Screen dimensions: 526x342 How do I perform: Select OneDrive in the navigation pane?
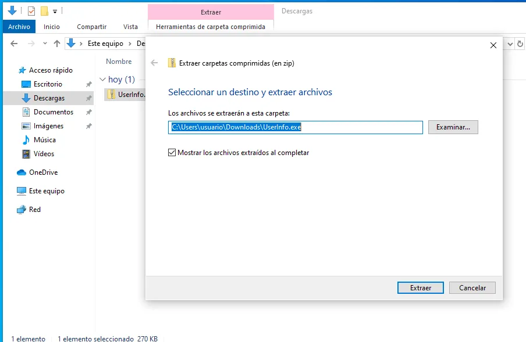pos(43,172)
